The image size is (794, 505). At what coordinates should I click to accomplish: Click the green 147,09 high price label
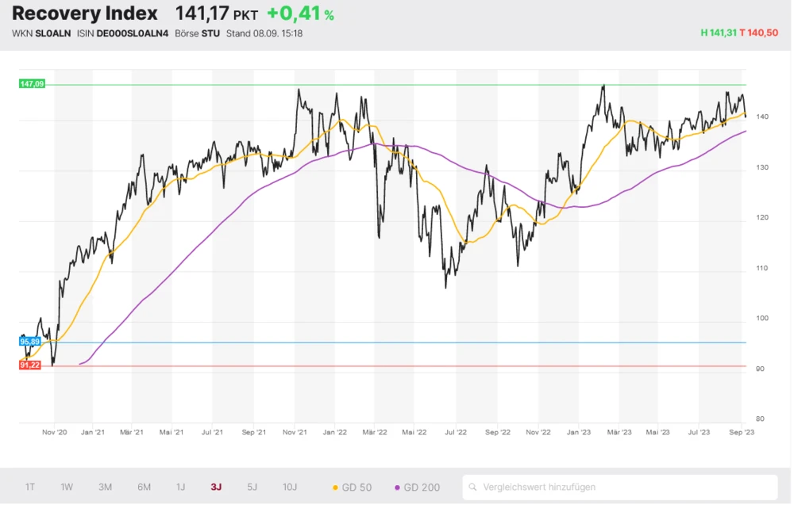[x=32, y=84]
